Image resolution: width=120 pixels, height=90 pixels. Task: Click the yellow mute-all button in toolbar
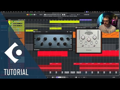27,14
